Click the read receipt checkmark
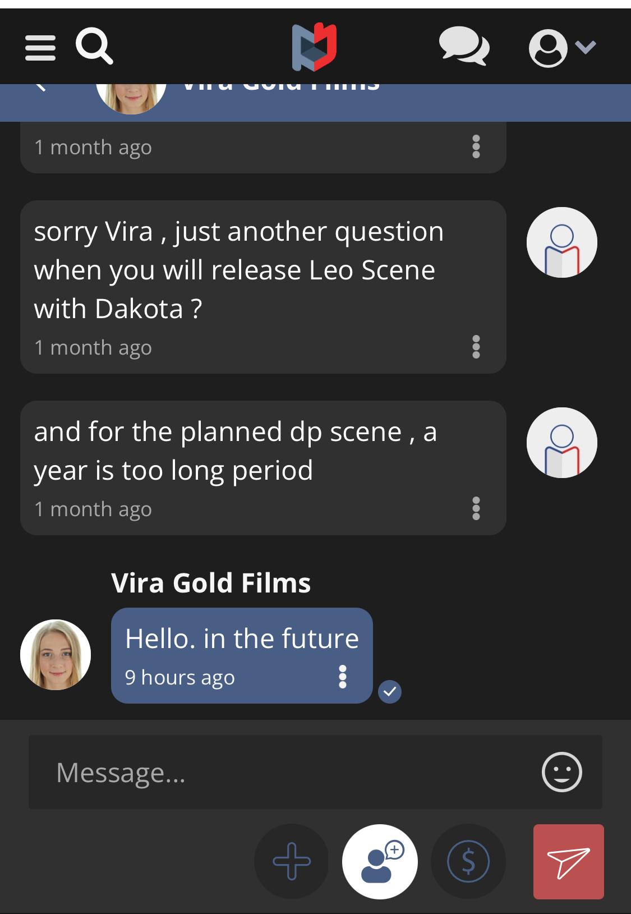This screenshot has height=914, width=631. click(390, 691)
